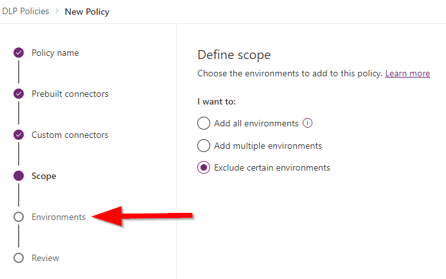Open info icon beside Add all environments
Viewport: 446px width, 279px height.
click(307, 123)
